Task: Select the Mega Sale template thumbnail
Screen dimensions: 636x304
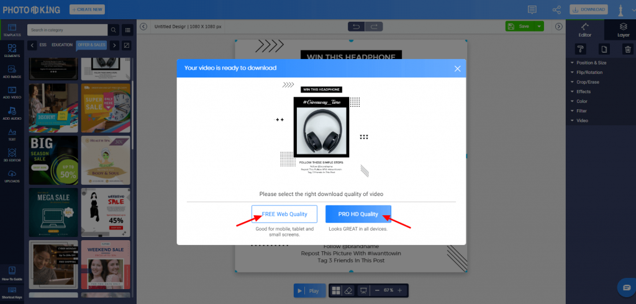Action: 53,212
